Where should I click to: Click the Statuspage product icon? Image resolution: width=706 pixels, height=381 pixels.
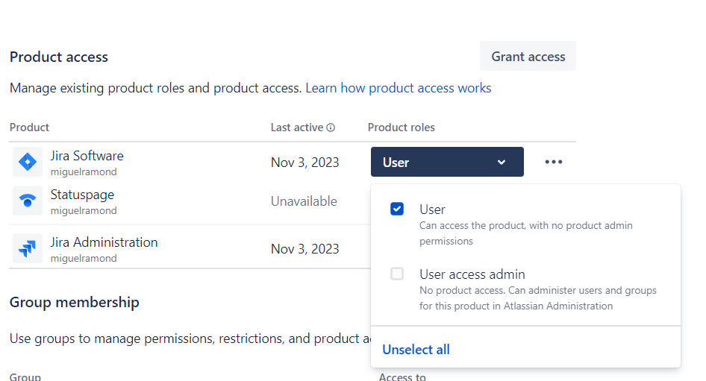click(x=28, y=201)
